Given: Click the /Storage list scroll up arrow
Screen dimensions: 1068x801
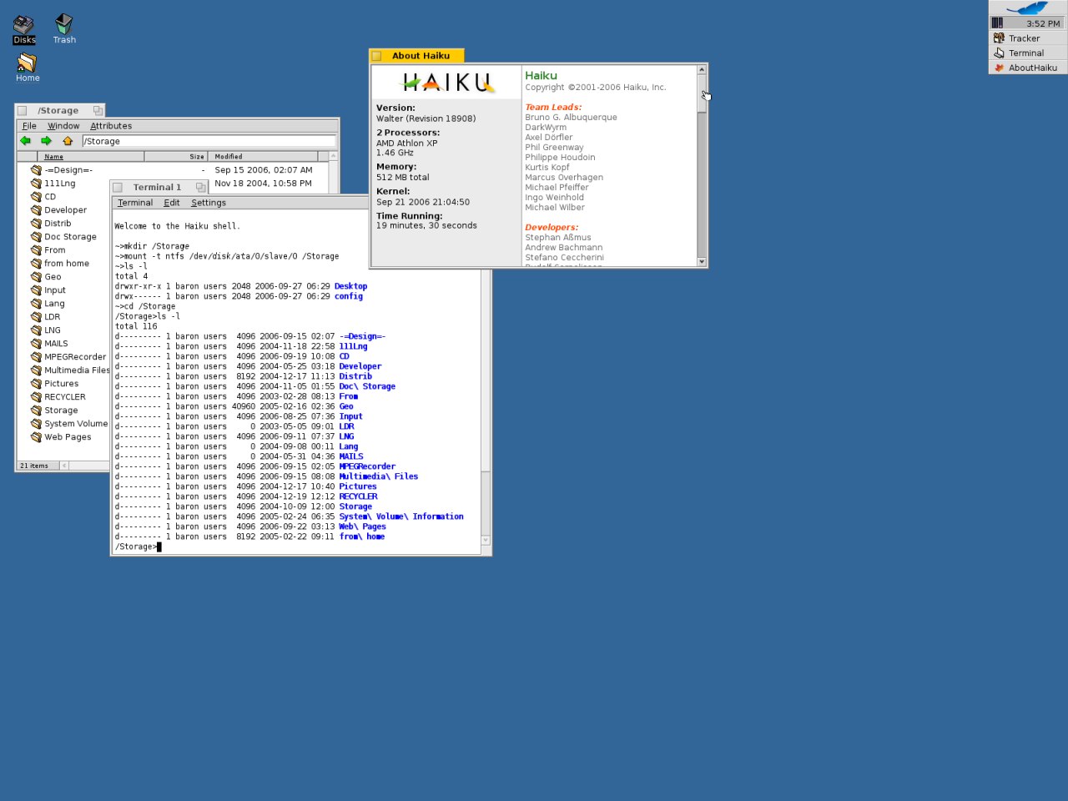Looking at the screenshot, I should click(333, 156).
